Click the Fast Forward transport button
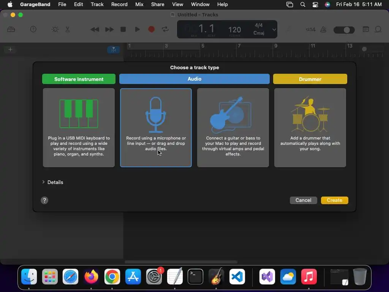 click(109, 30)
